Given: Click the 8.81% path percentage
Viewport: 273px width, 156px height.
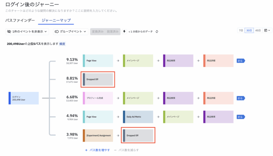Looking at the screenshot, I should click(x=72, y=78).
